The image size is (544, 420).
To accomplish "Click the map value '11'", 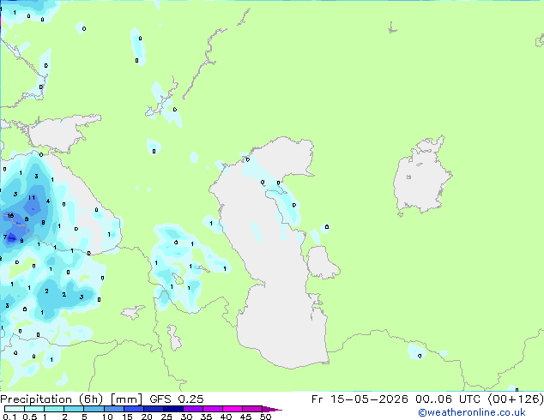I will pos(32,197).
